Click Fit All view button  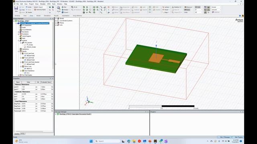pos(74,7)
